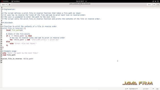The height and width of the screenshot is (90, 160).
Task: Click the echo 'Enter the path to the text file:' line
Action: [20, 53]
